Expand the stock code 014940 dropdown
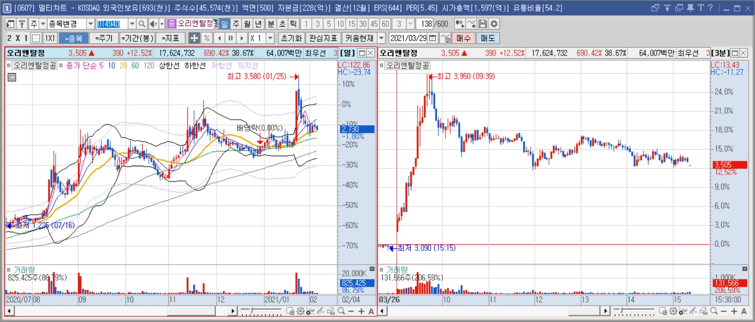The width and height of the screenshot is (755, 322). point(132,24)
